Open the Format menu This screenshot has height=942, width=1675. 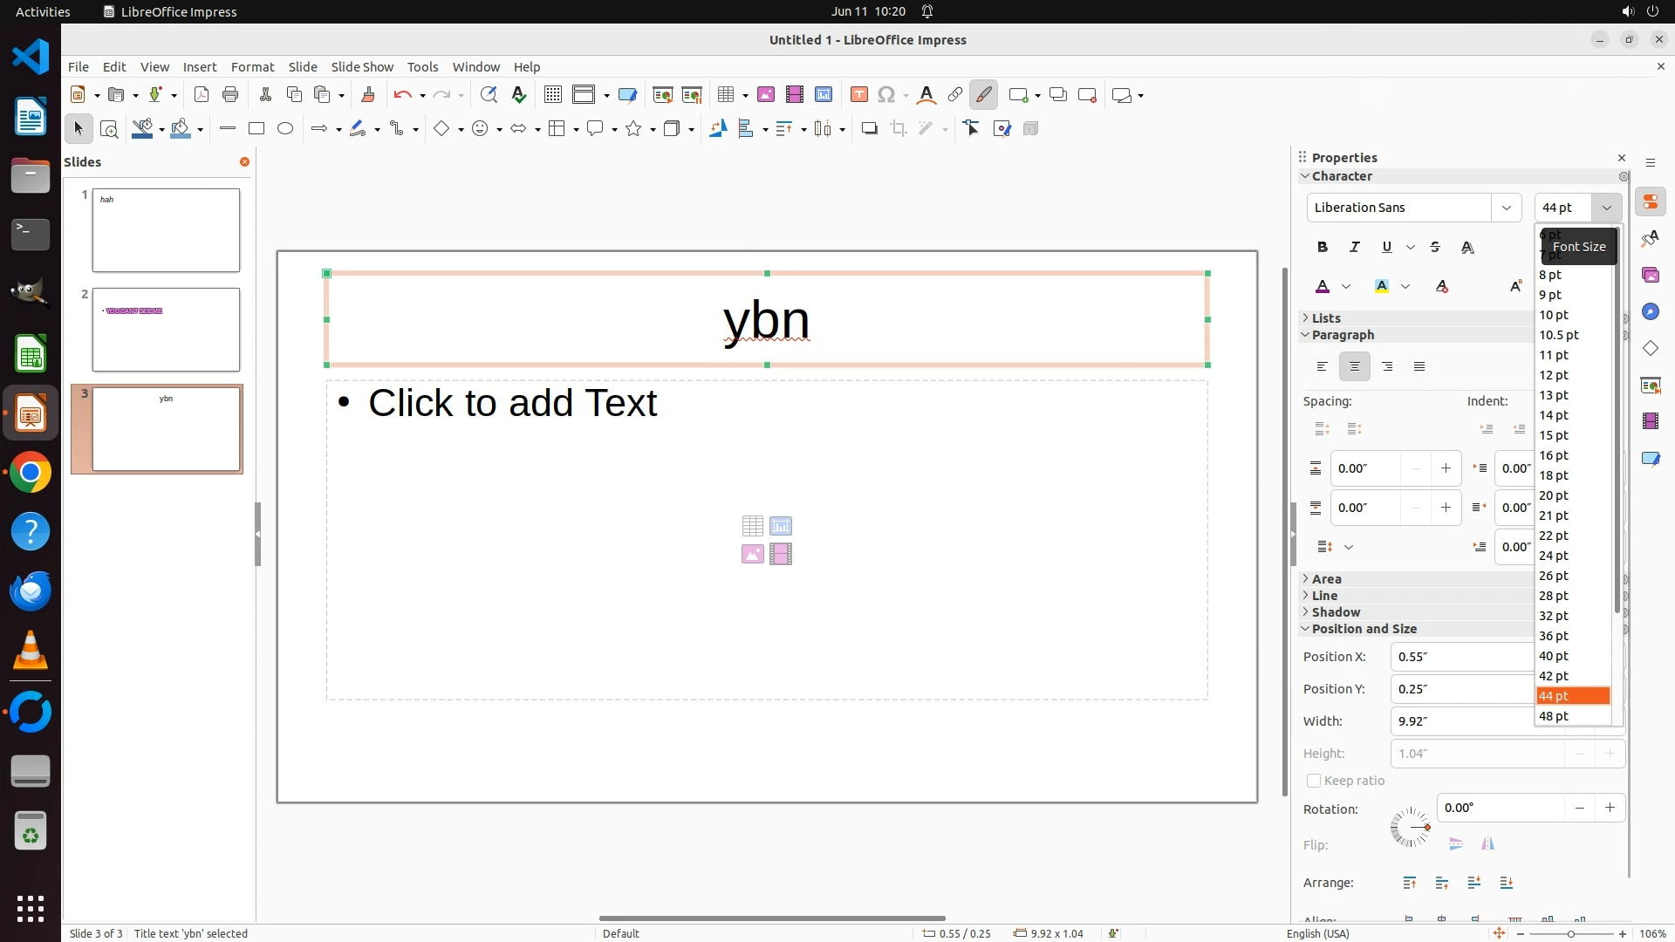[x=252, y=67]
